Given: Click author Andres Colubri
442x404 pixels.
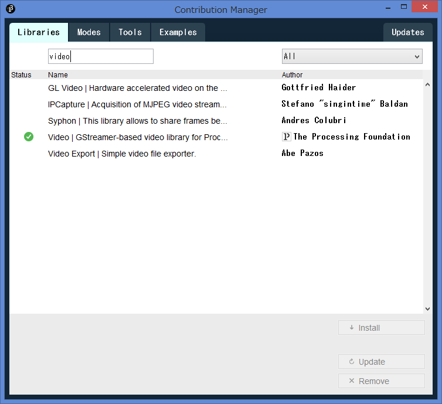Looking at the screenshot, I should click(x=314, y=120).
